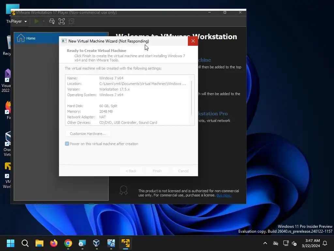334x251 pixels.
Task: Click the Visual Studio 2022 desktop shortcut
Action: point(7,80)
